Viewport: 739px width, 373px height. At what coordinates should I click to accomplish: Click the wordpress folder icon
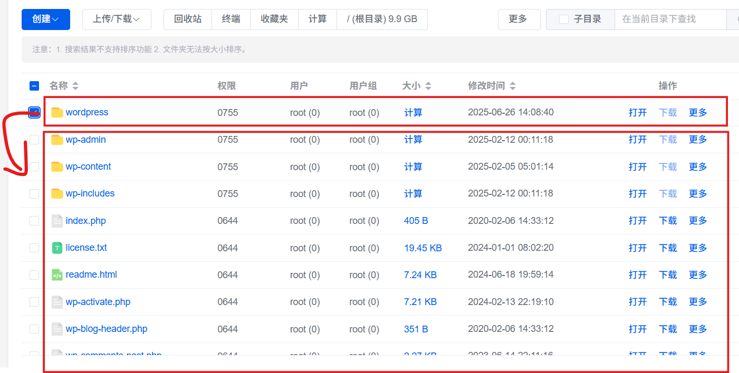coord(57,112)
